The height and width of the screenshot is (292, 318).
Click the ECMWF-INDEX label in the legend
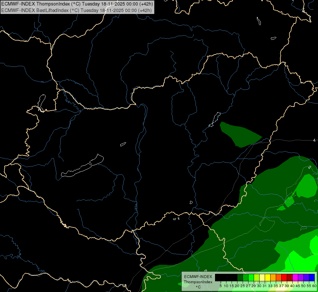tap(198, 277)
